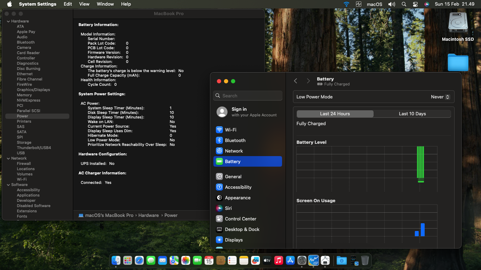Go forward in System Settings
The height and width of the screenshot is (270, 481).
(308, 81)
